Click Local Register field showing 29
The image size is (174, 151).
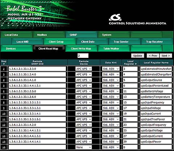(x=130, y=142)
